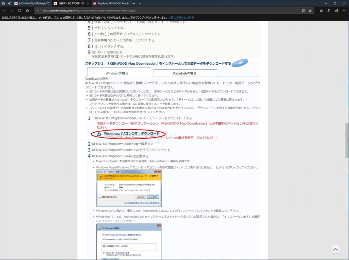This screenshot has width=349, height=260.
Task: Maximize the browser window
Action: (x=335, y=3)
